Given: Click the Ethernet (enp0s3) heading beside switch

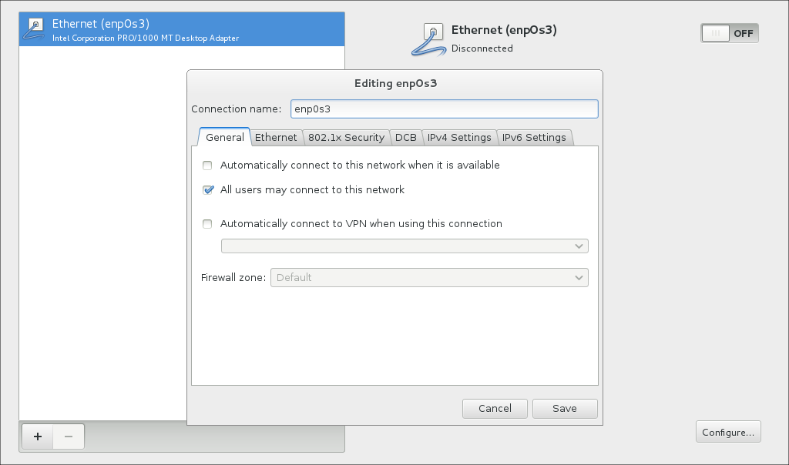Looking at the screenshot, I should 504,30.
